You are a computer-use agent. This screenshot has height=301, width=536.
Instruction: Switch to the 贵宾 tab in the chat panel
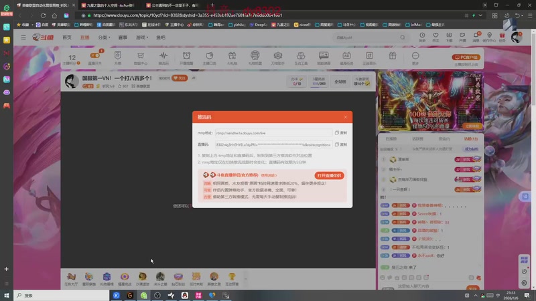pyautogui.click(x=444, y=139)
